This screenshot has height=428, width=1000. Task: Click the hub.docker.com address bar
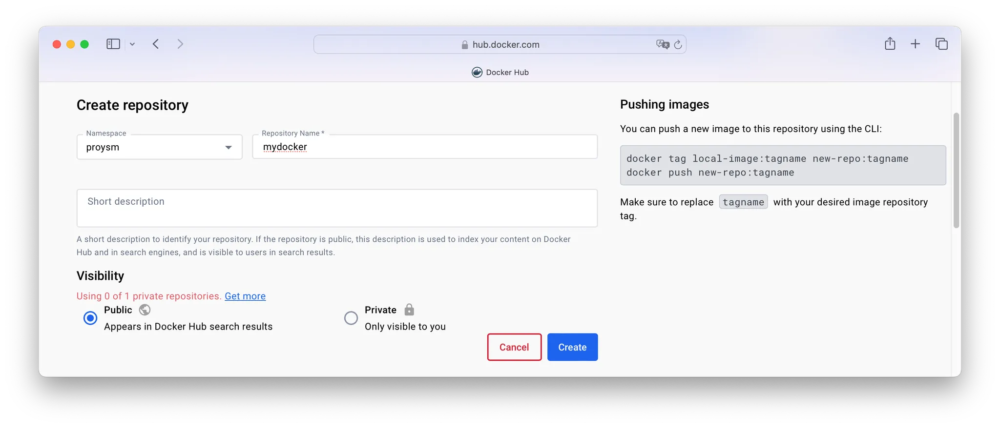coord(500,44)
